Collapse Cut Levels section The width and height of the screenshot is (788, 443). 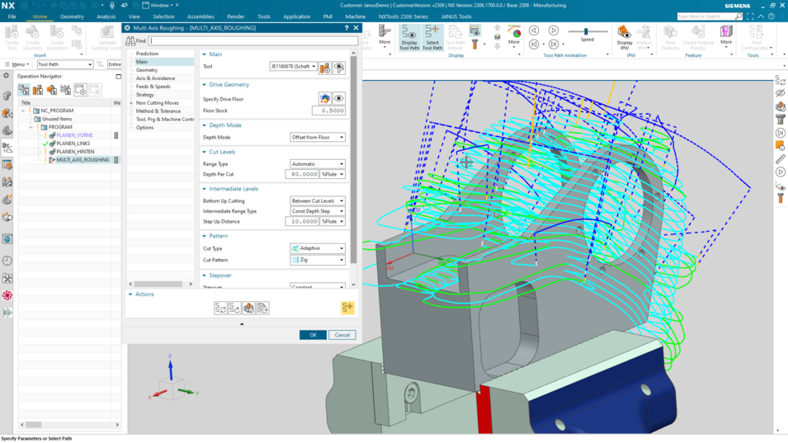(204, 152)
